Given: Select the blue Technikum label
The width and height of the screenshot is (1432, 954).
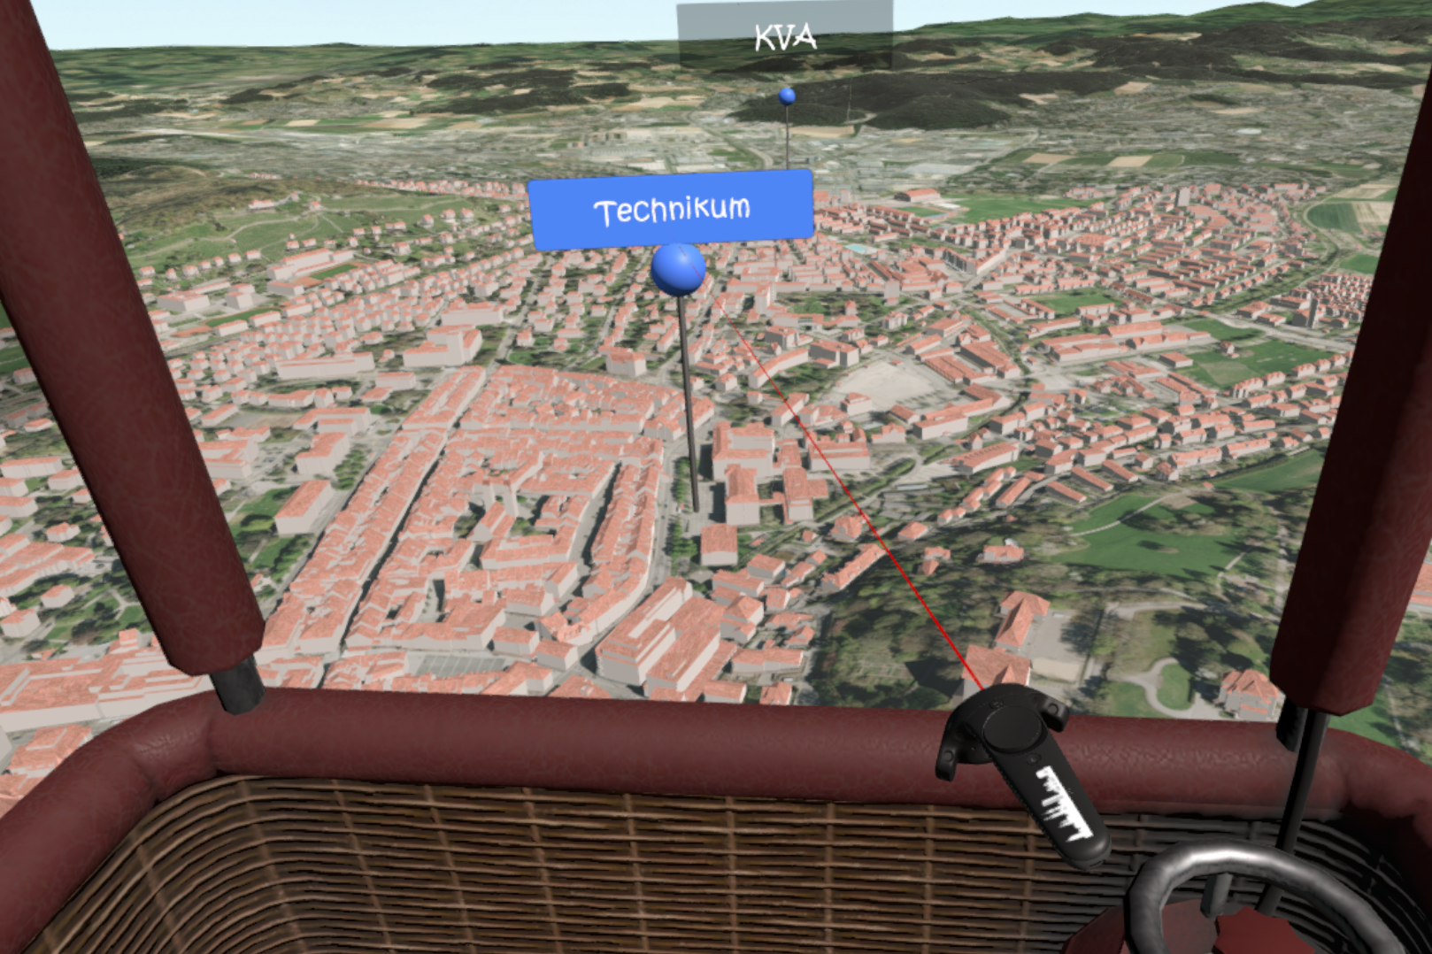Looking at the screenshot, I should click(671, 211).
